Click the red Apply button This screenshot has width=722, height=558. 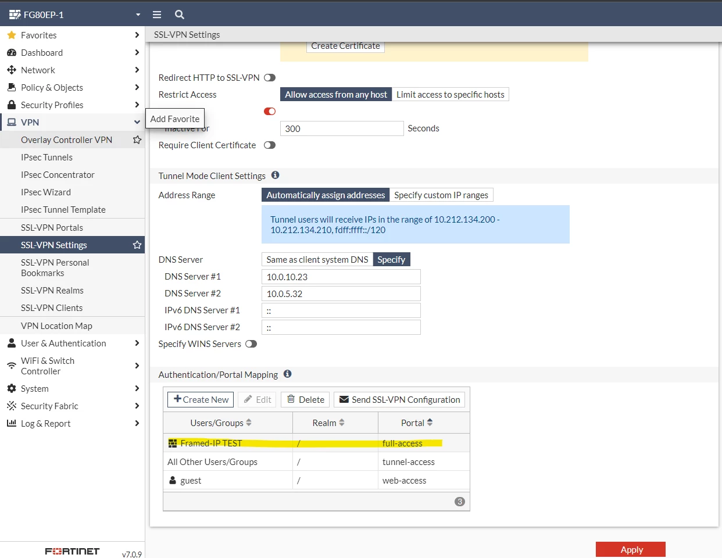pyautogui.click(x=631, y=549)
